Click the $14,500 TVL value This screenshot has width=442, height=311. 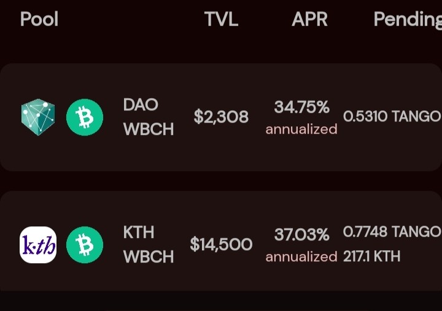tap(221, 244)
